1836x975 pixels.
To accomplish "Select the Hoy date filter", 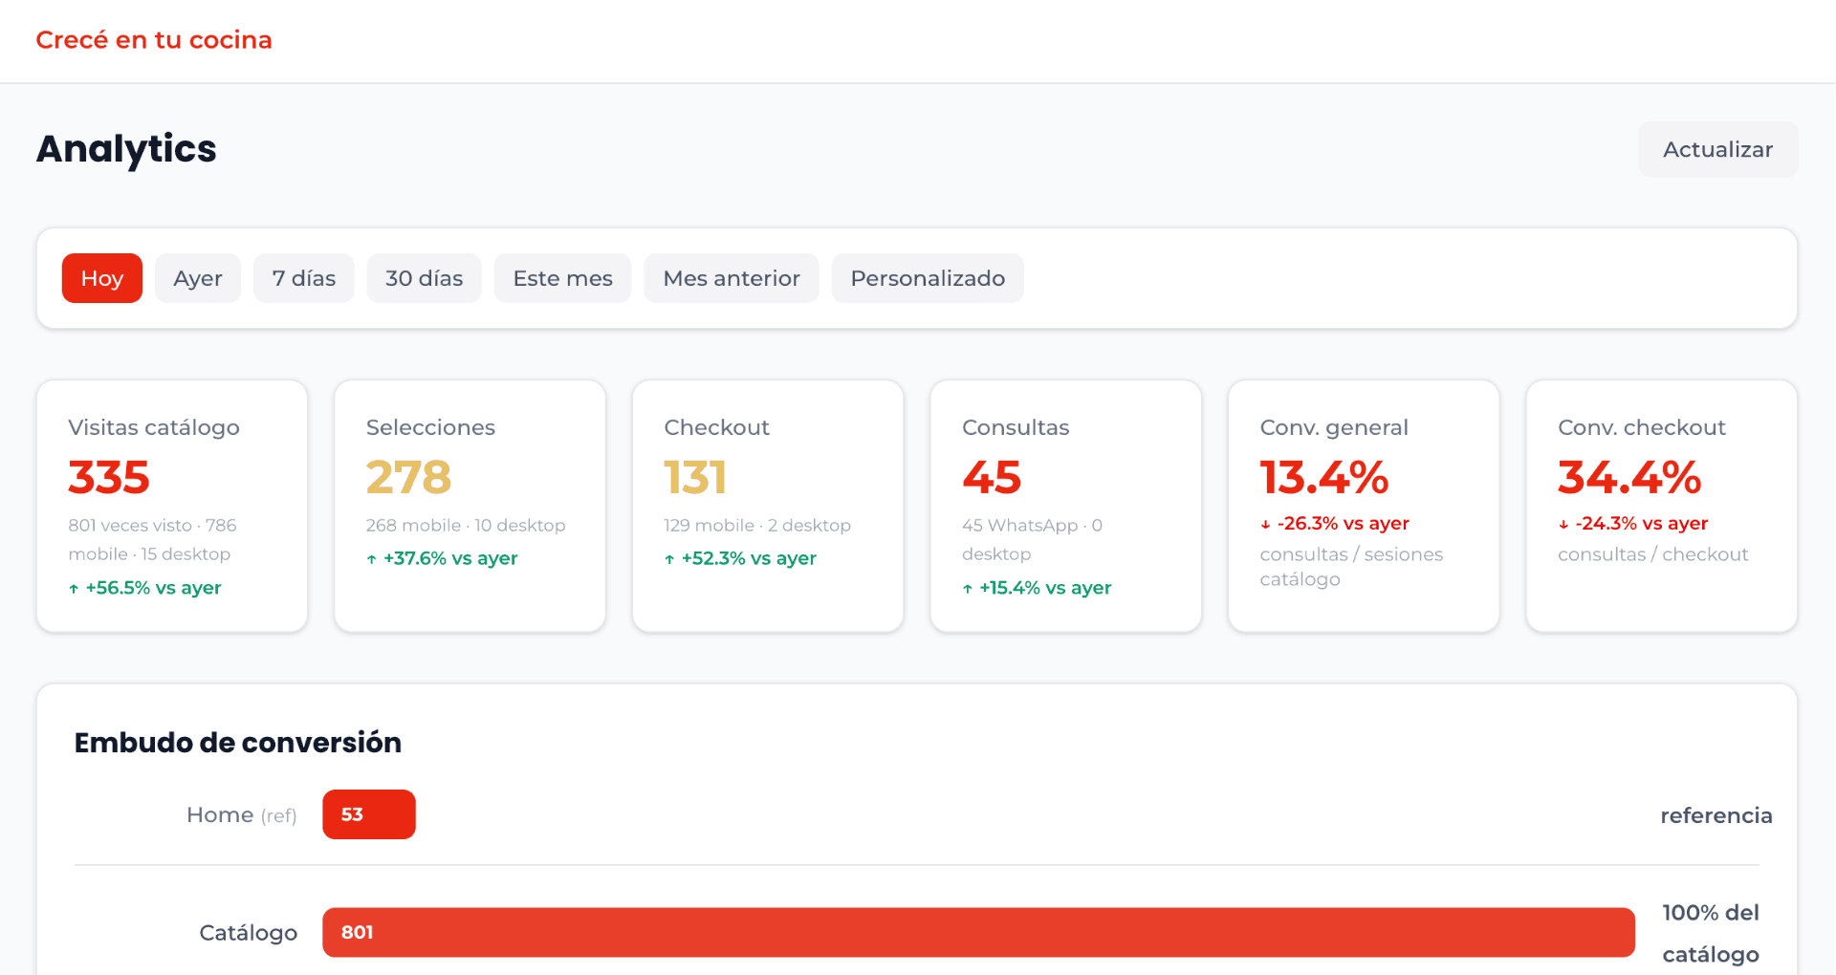I will [102, 278].
